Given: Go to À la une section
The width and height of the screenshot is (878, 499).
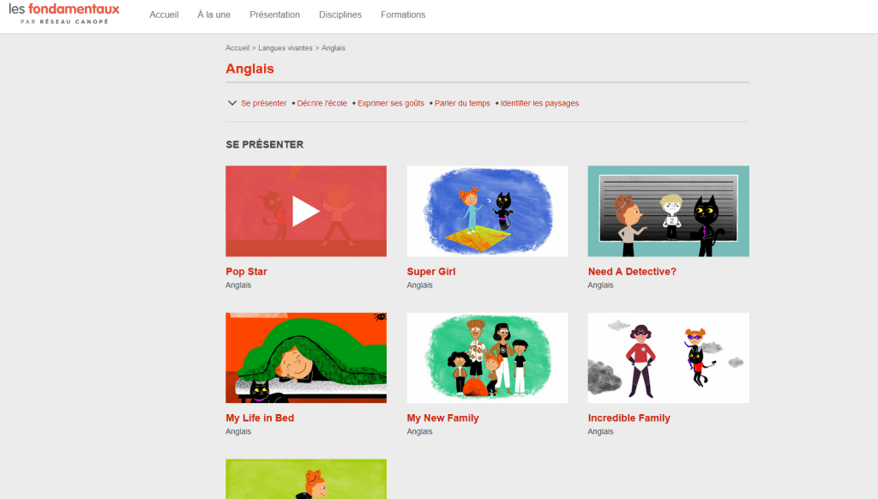Looking at the screenshot, I should pos(213,15).
